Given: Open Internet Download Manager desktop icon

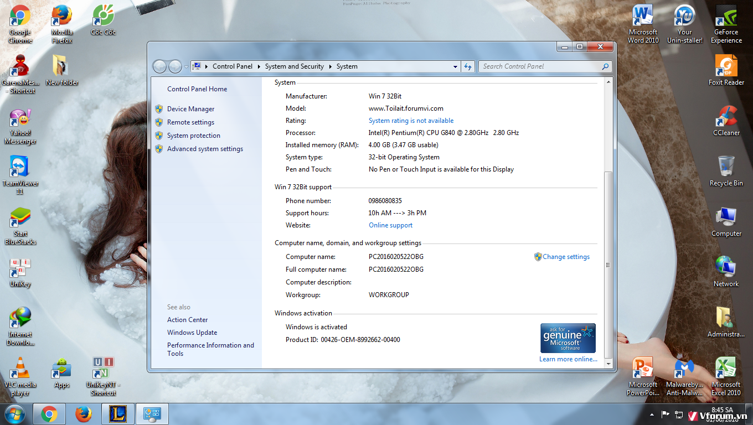Looking at the screenshot, I should click(x=20, y=326).
